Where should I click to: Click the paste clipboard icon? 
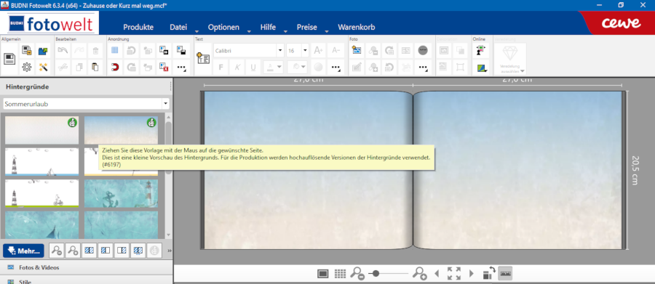click(x=95, y=67)
